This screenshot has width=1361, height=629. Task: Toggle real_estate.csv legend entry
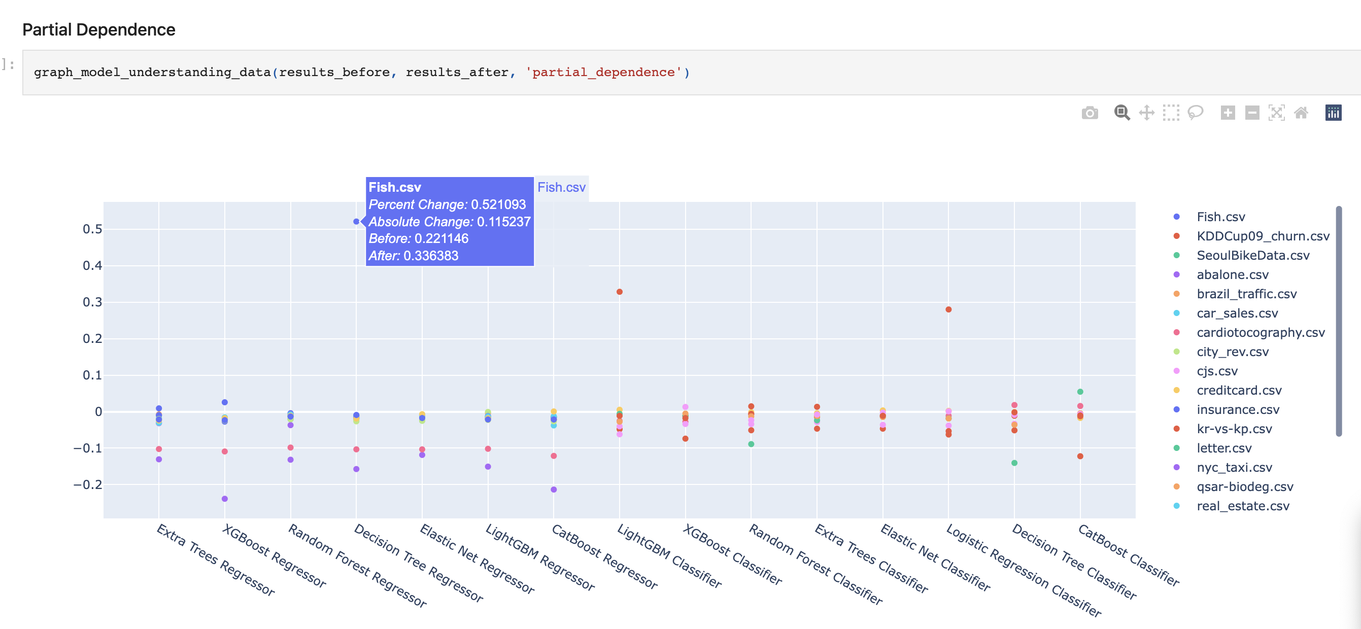pyautogui.click(x=1242, y=506)
